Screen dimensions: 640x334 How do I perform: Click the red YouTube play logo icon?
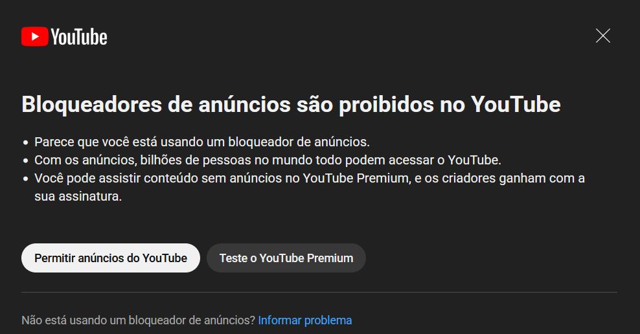tap(35, 36)
